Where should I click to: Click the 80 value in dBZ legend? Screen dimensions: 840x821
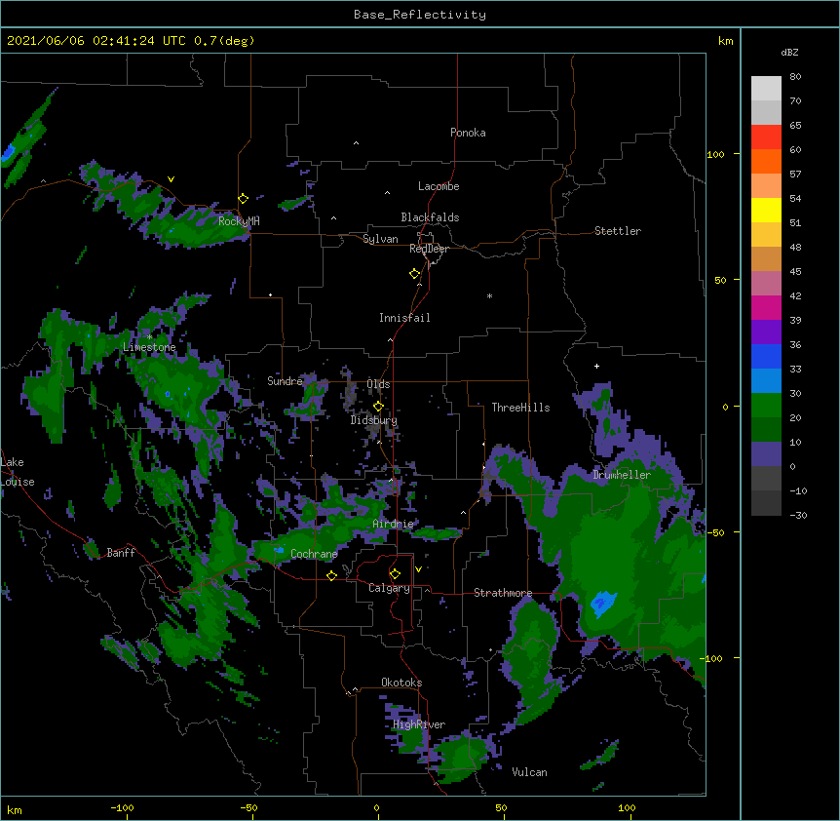tap(795, 76)
